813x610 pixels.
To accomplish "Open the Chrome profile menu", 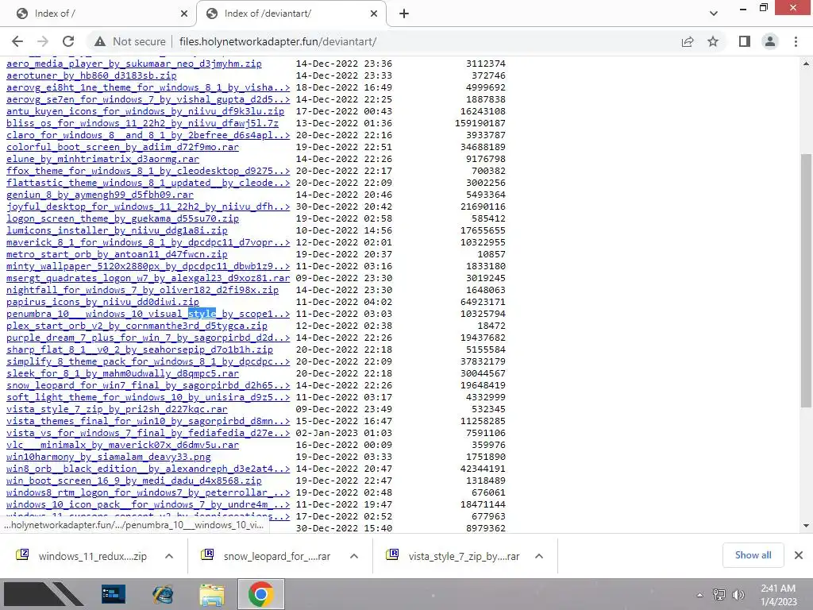I will point(770,41).
